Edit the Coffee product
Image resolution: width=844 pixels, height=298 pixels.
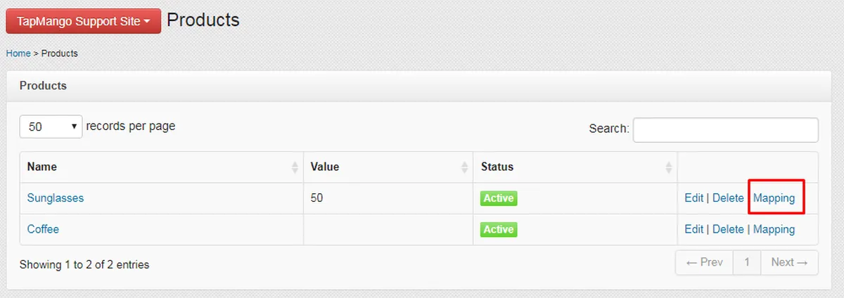(x=693, y=229)
